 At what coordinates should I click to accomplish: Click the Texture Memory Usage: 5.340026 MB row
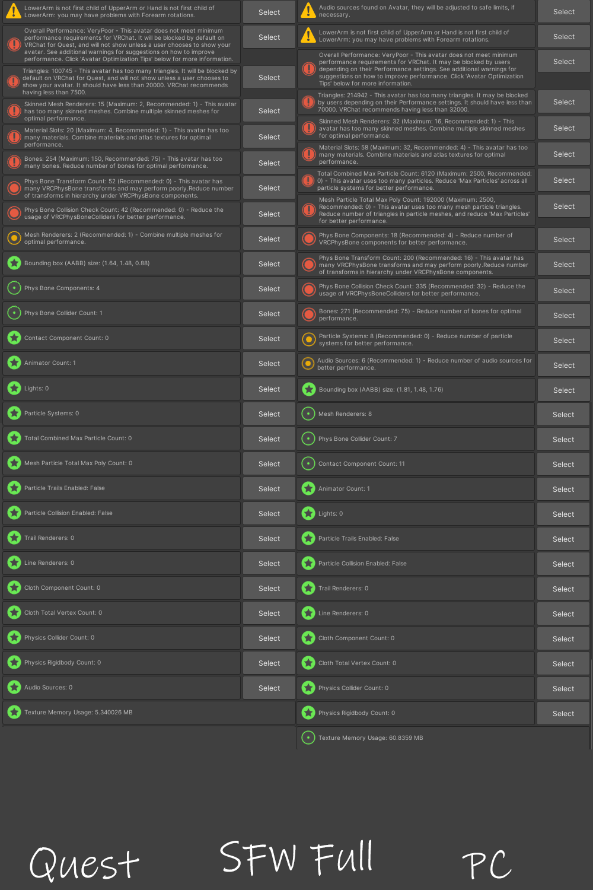149,712
